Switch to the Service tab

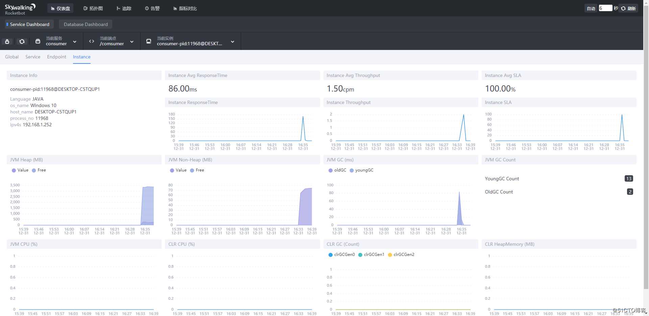tap(33, 57)
